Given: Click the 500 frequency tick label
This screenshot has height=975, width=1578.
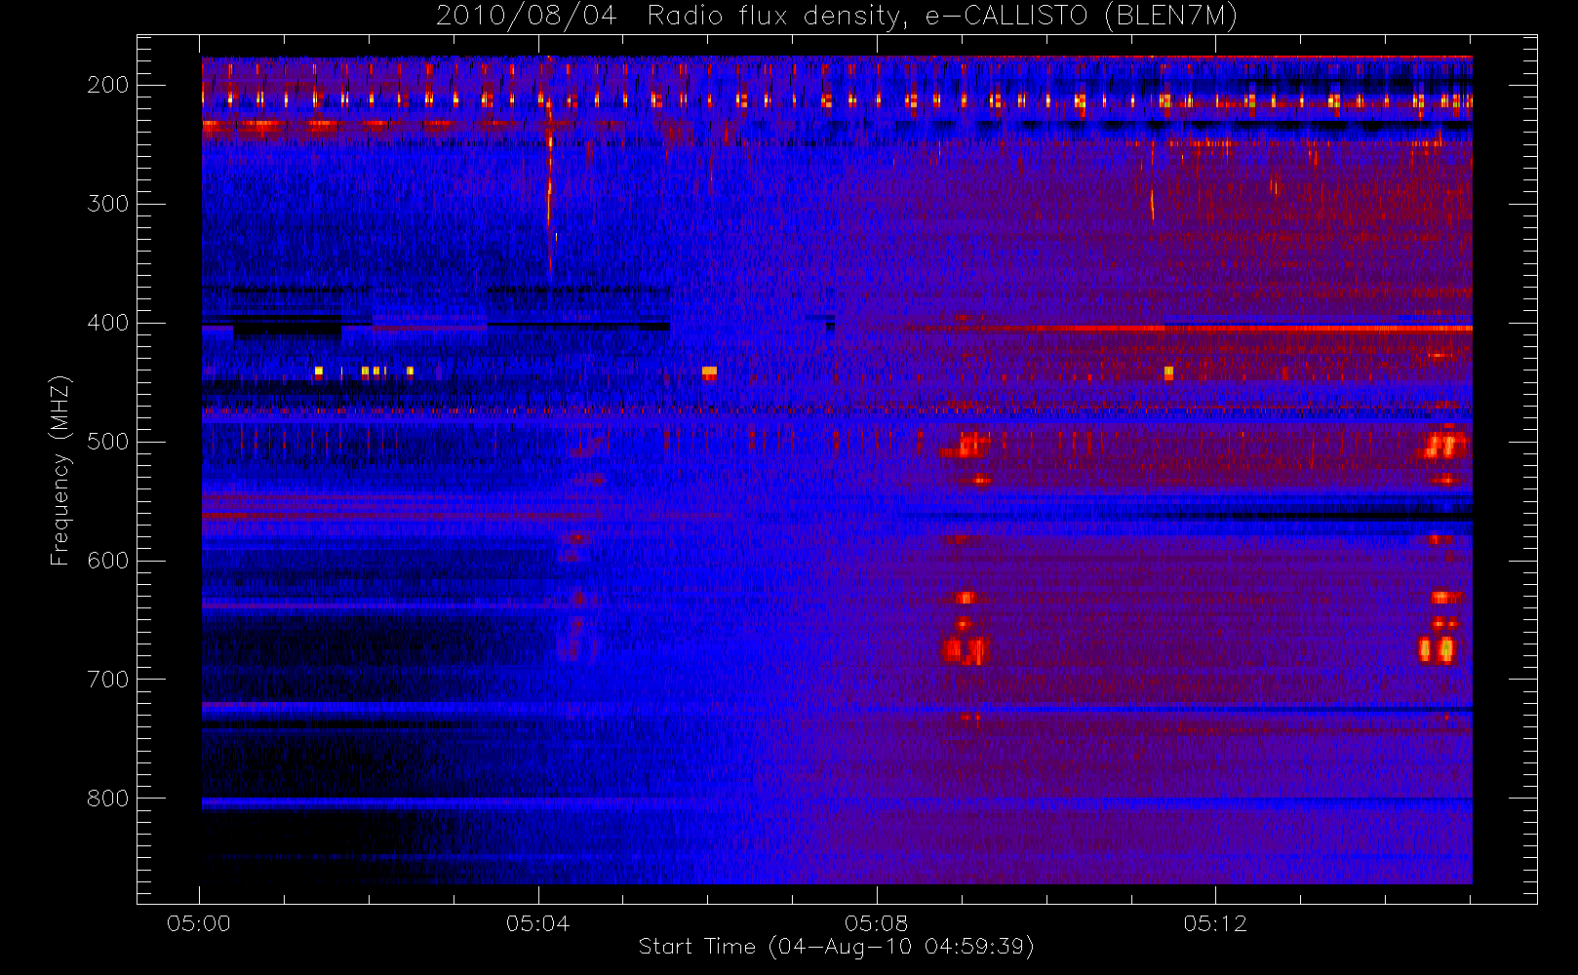Looking at the screenshot, I should click(x=108, y=442).
